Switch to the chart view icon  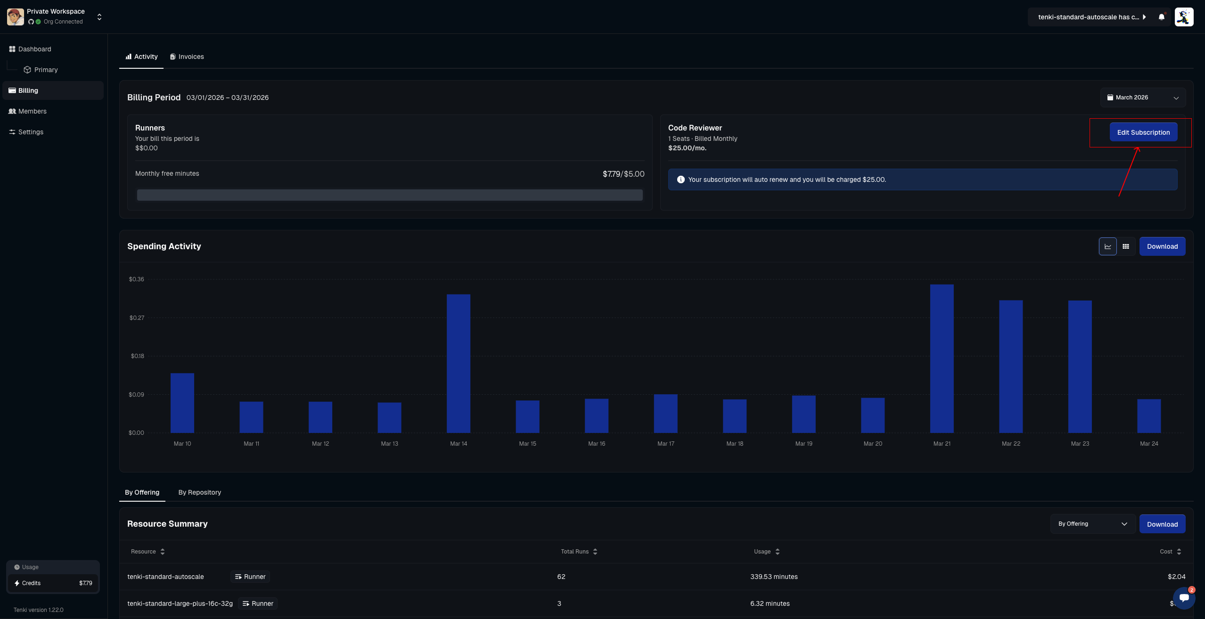pos(1107,246)
